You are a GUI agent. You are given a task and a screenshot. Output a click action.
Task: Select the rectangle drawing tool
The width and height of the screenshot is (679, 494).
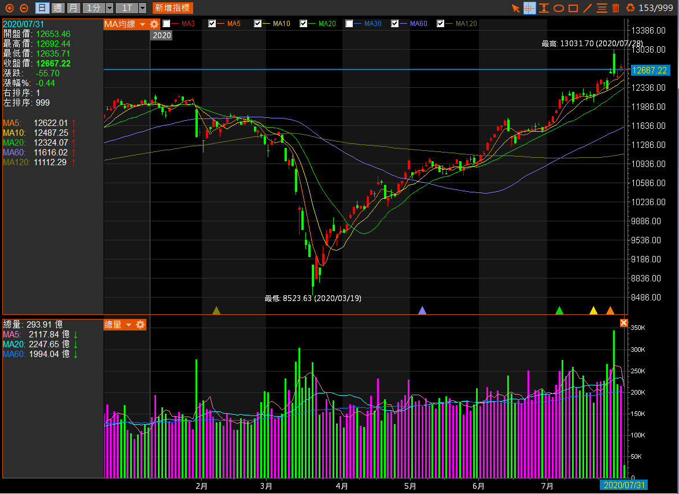(573, 8)
